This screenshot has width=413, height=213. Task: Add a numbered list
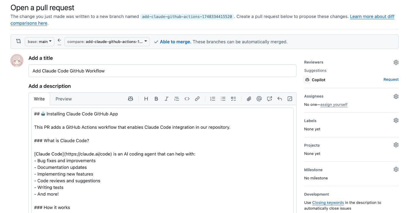[x=213, y=99]
